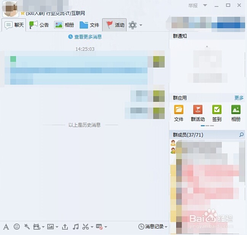
Task: Open the 文件 files tab
Action: tap(89, 25)
